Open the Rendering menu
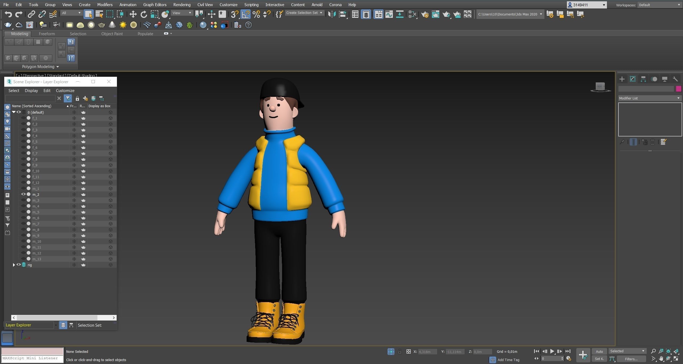683x364 pixels. 182,5
